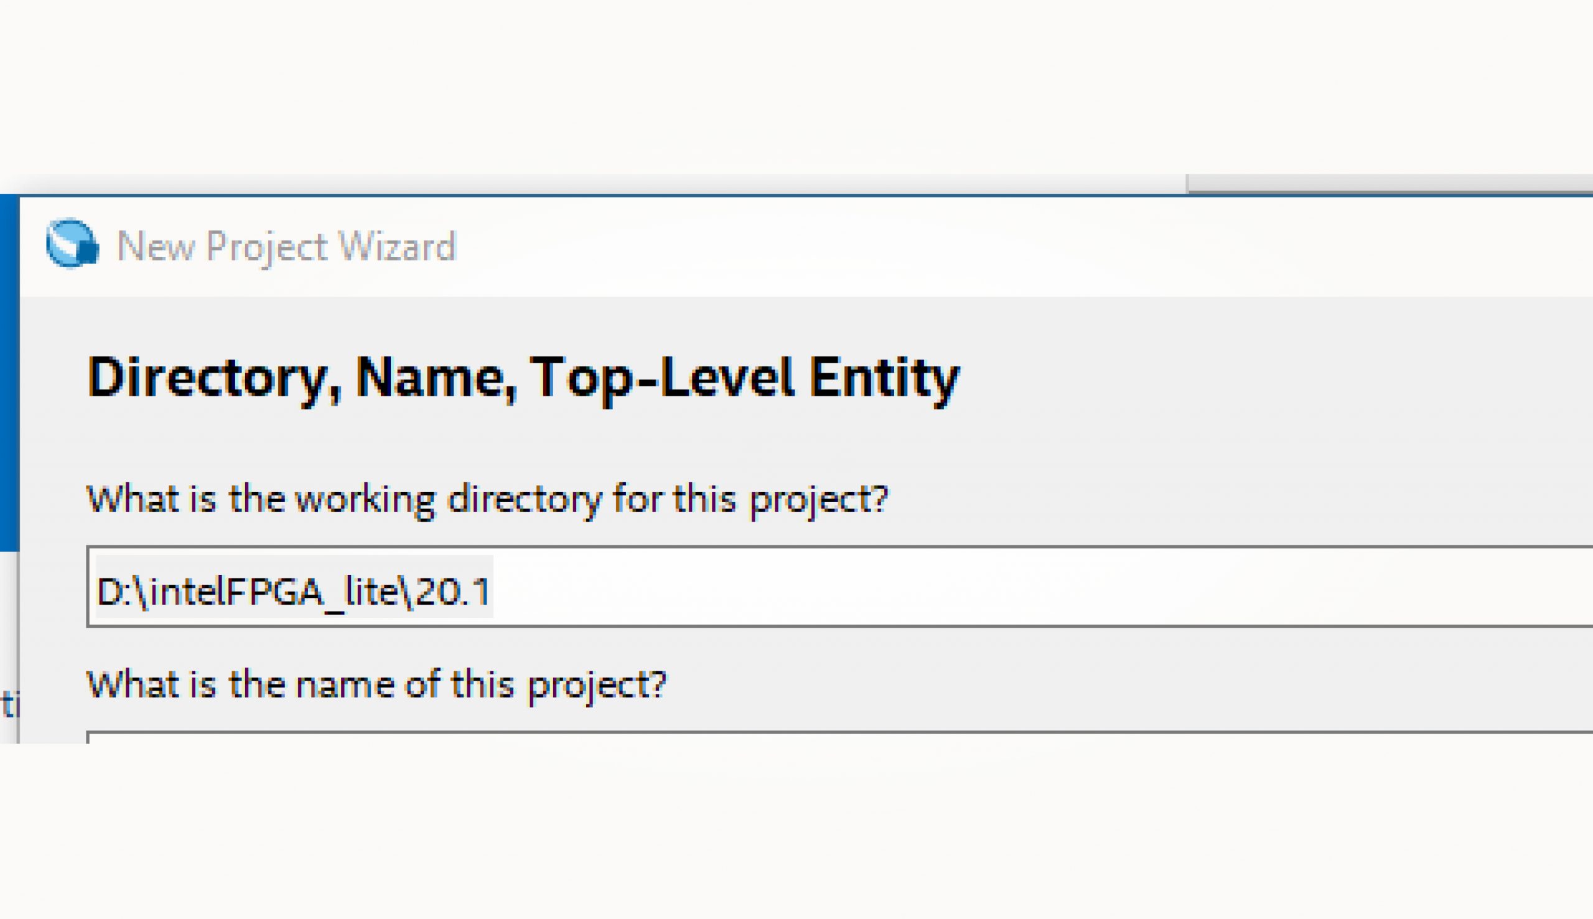
Task: Click the working directory question label
Action: [x=487, y=500]
